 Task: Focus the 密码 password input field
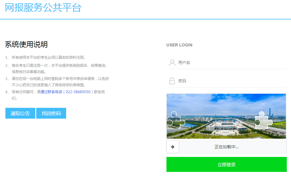(226, 81)
